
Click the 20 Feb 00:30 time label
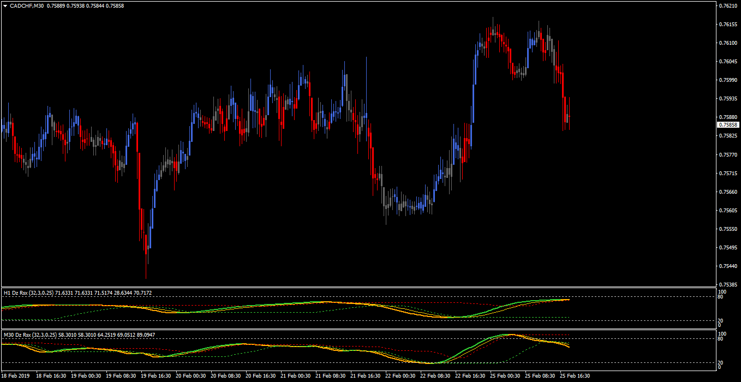[191, 376]
